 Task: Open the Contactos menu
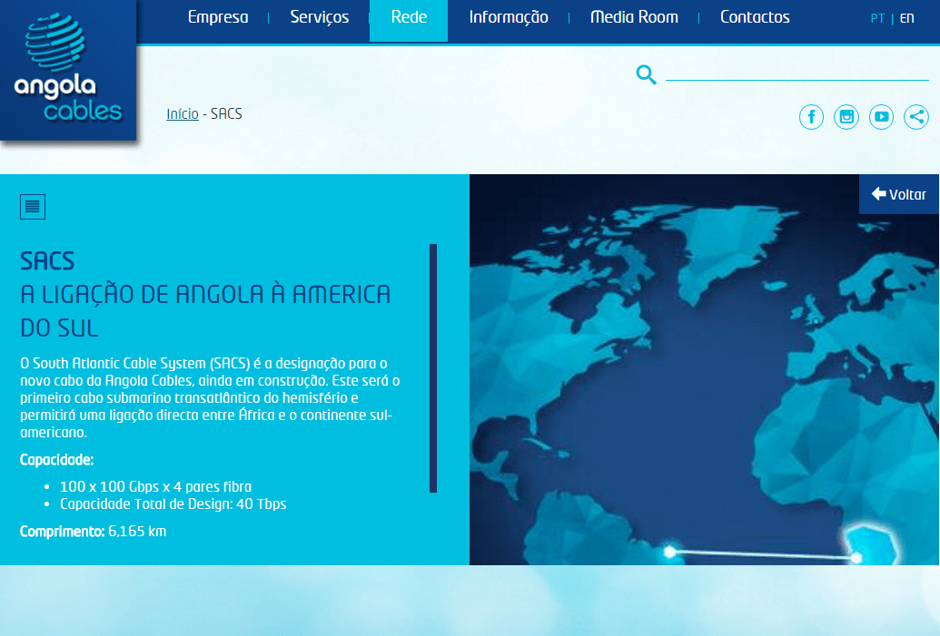(x=755, y=16)
